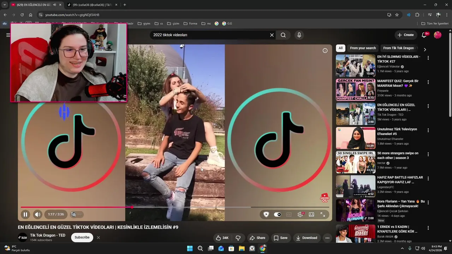Viewport: 452px width, 254px height.
Task: Open the browser extensions puzzle icon
Action: point(417,15)
